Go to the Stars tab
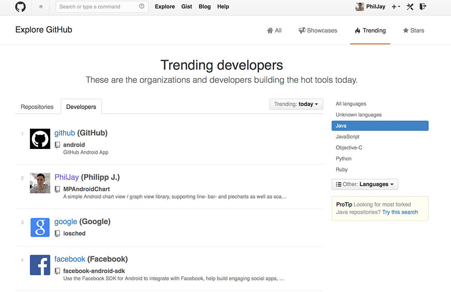Viewport: 451px width, 292px height. pyautogui.click(x=413, y=31)
